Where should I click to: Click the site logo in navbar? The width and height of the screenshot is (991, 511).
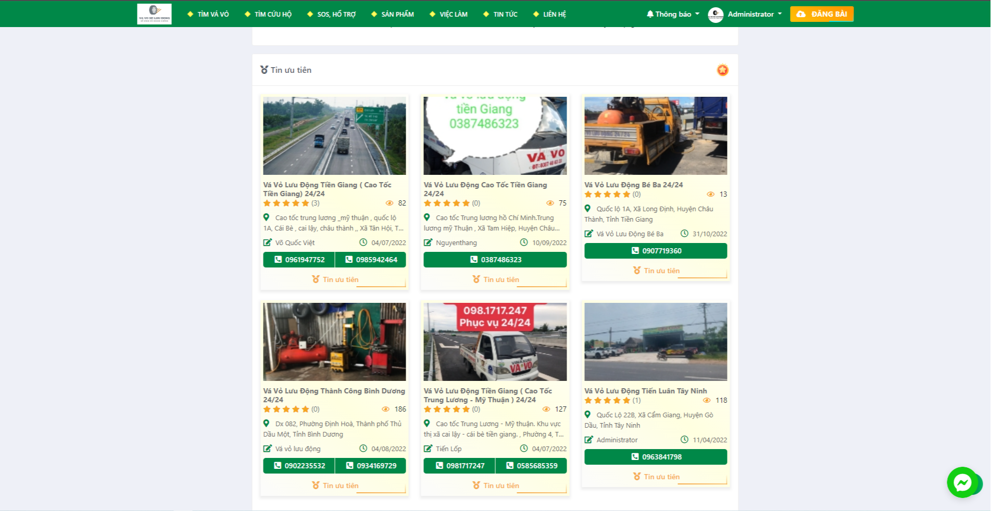point(154,14)
